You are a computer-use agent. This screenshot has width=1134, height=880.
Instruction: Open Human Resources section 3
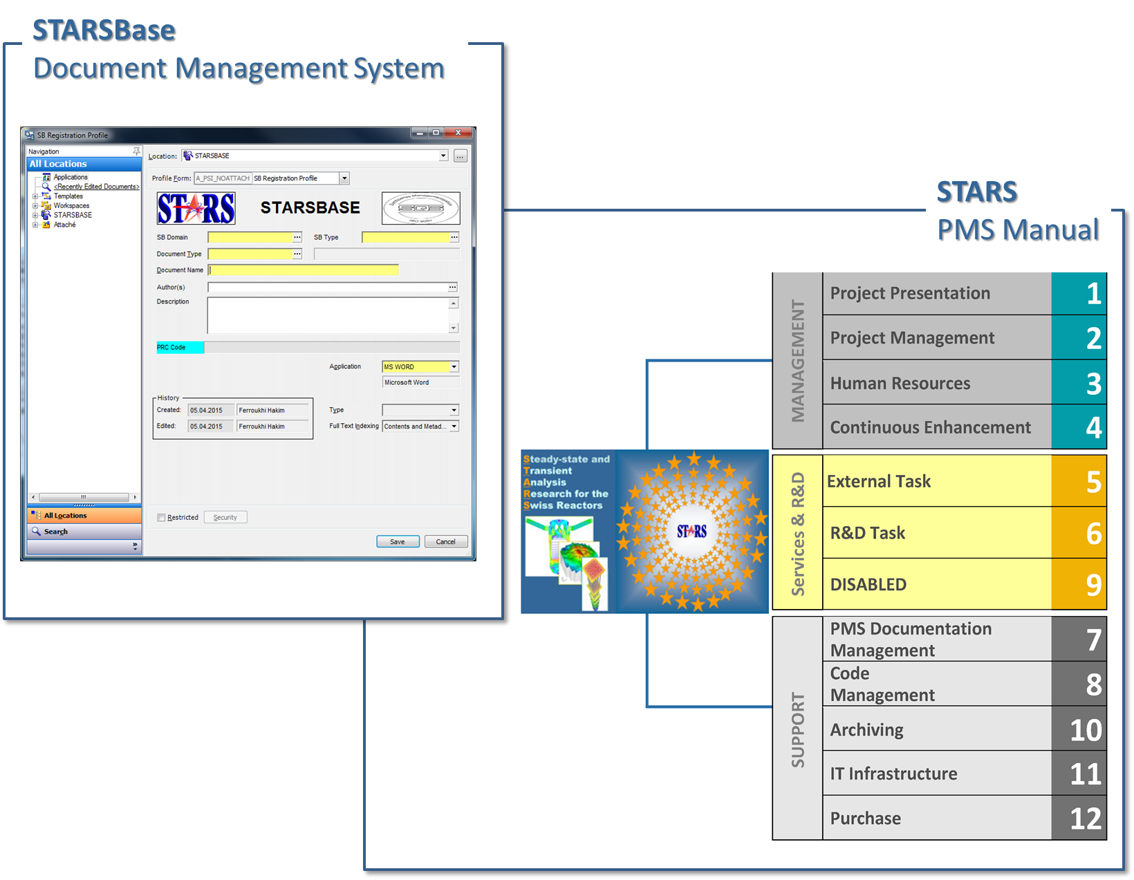click(x=965, y=383)
